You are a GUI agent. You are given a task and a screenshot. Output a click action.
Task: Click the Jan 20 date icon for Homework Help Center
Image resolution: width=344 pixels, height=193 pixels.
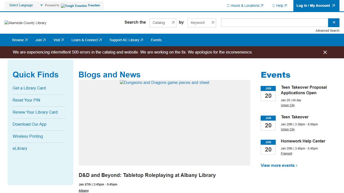click(268, 147)
